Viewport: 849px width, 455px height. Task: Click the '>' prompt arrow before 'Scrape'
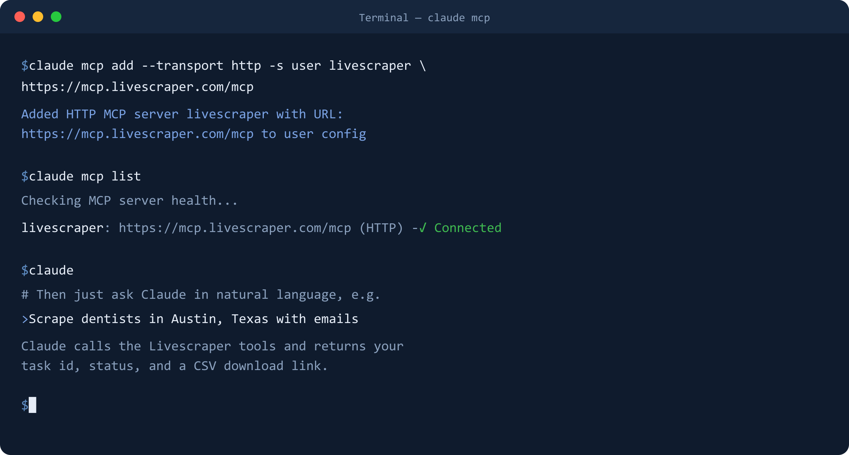25,319
